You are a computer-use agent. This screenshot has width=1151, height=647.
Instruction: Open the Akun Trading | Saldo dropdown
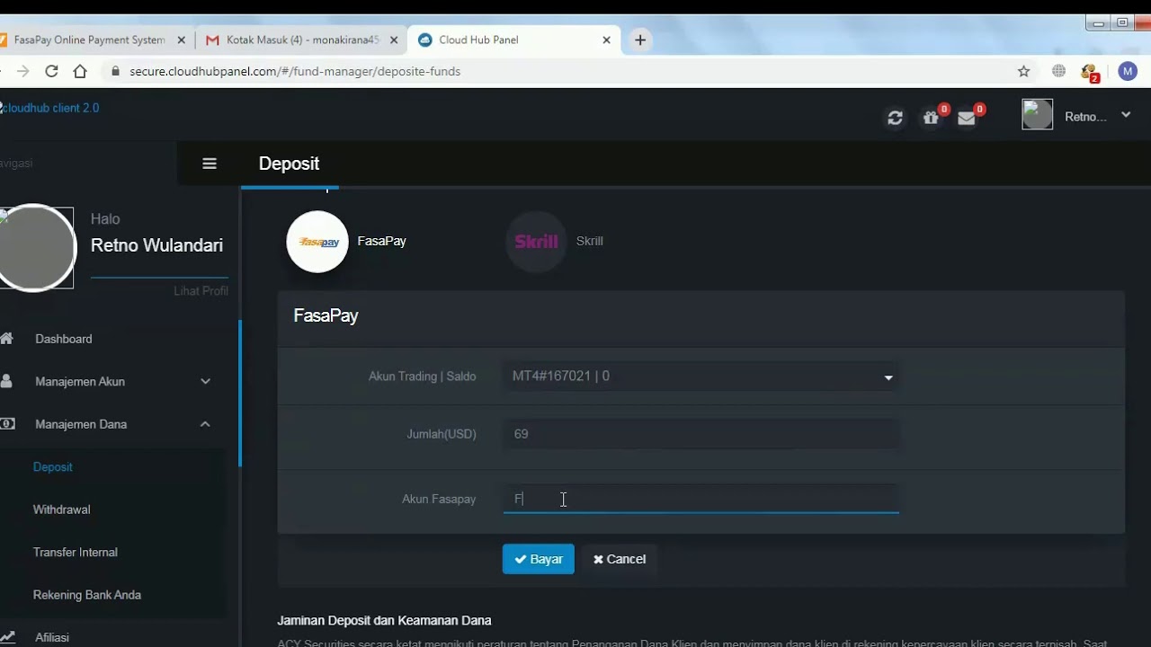700,377
